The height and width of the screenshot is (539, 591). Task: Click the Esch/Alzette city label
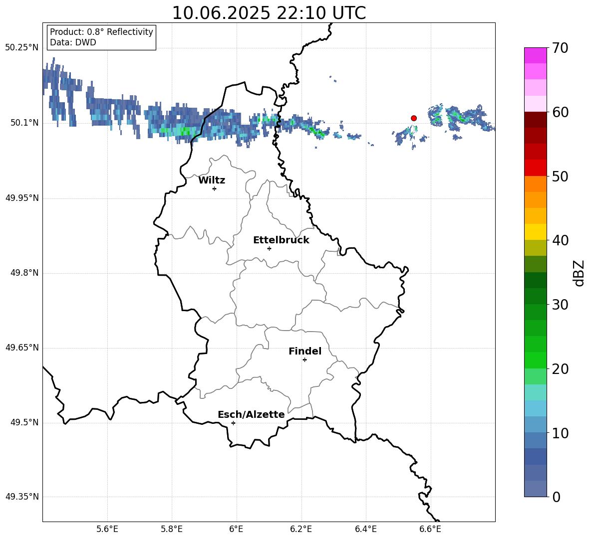[x=251, y=414]
